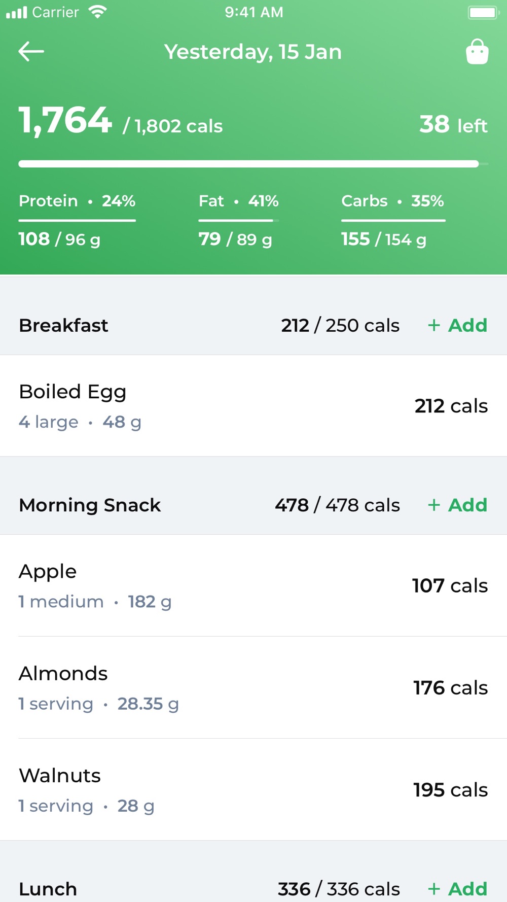507x902 pixels.
Task: Tap the 38 left calories label
Action: 453,125
